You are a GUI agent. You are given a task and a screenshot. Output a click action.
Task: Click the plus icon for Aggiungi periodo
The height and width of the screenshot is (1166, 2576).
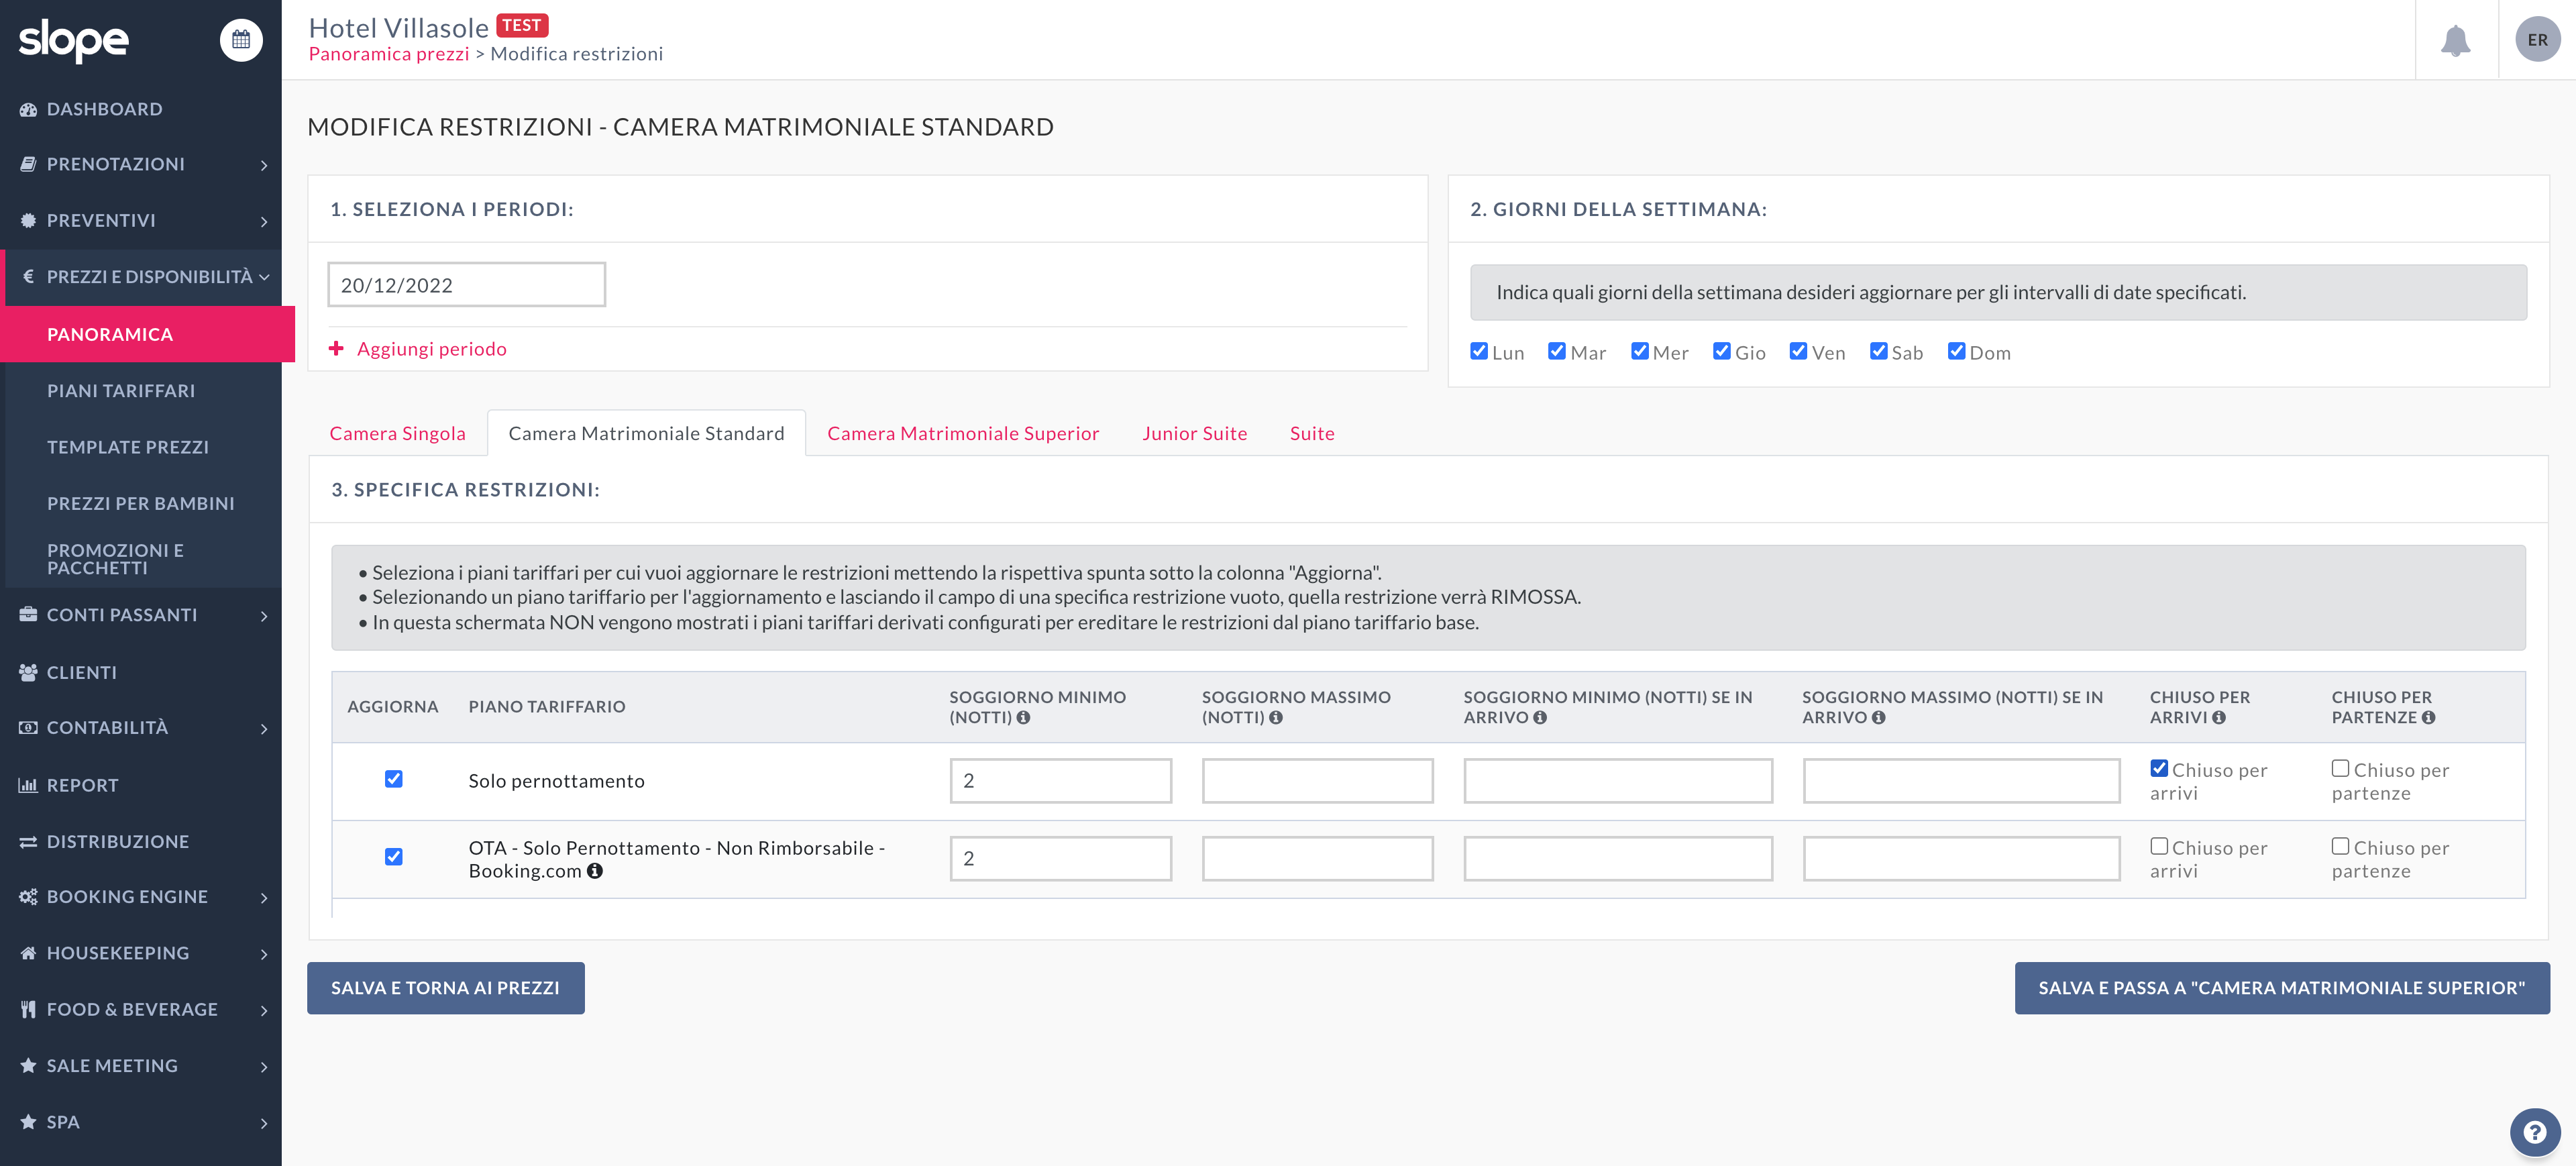point(336,348)
